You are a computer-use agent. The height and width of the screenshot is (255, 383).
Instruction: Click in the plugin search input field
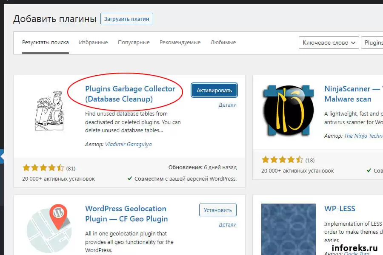tap(373, 42)
